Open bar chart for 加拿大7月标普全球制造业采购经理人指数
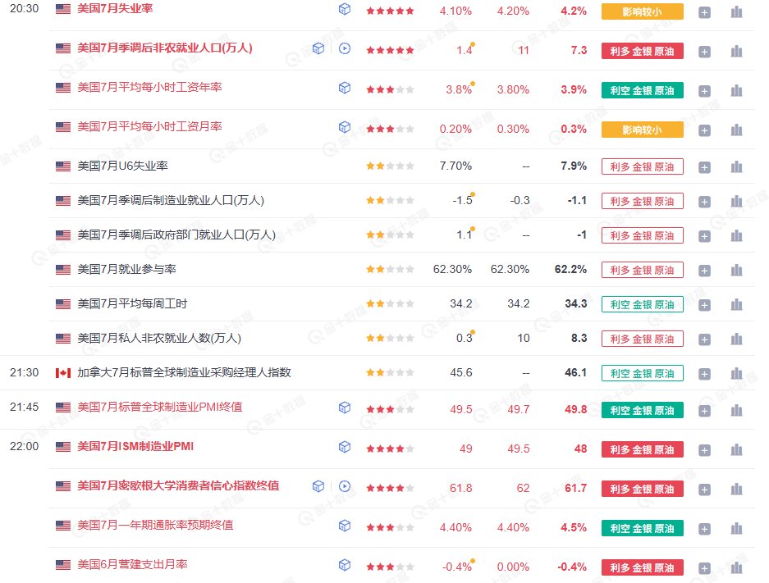Viewport: 769px width, 583px height. 736,374
